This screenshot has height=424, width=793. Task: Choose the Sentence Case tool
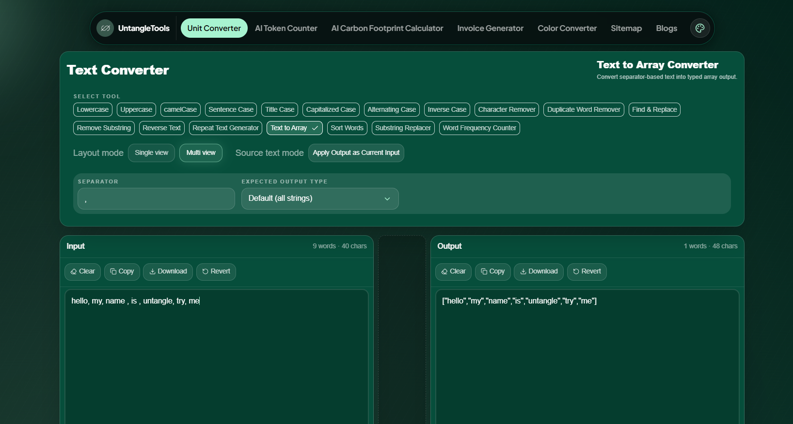[x=231, y=110]
